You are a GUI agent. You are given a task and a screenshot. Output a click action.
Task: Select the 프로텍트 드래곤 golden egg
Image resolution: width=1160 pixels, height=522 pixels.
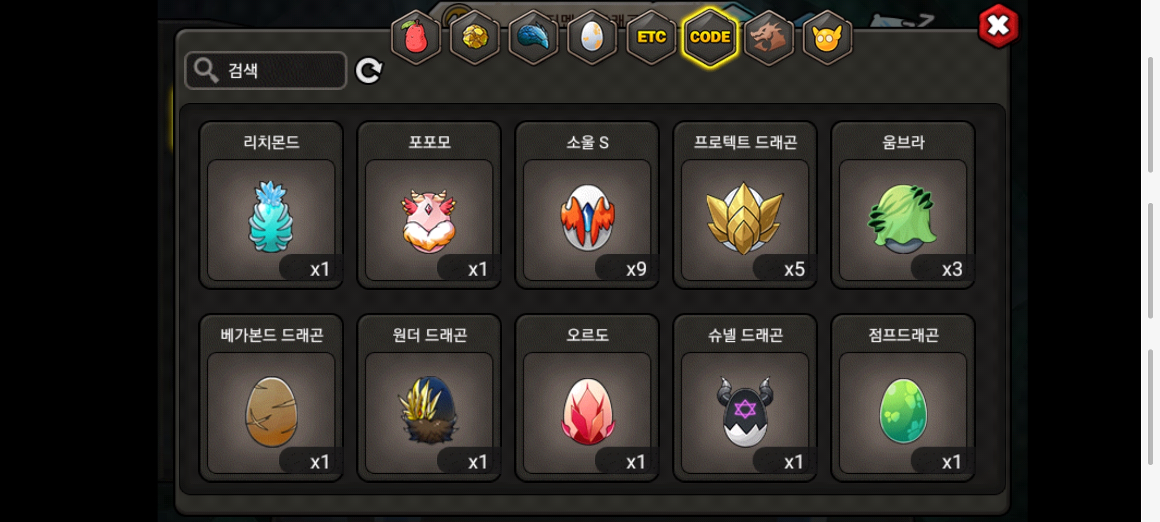745,204
